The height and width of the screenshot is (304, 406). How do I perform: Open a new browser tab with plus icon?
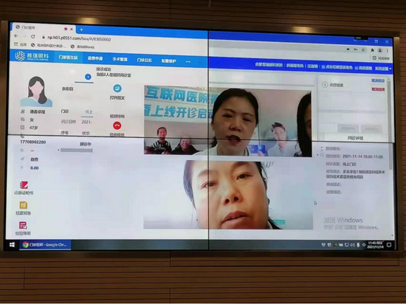81,30
